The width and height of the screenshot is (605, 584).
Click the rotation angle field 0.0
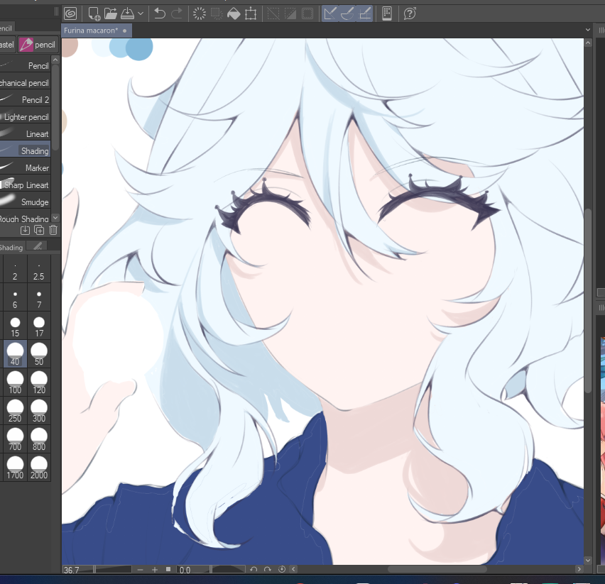[x=193, y=570]
